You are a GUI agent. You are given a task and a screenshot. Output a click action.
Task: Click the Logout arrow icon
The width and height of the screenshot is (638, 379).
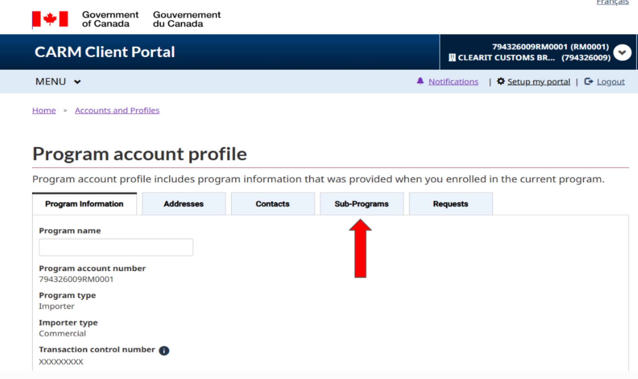(588, 81)
